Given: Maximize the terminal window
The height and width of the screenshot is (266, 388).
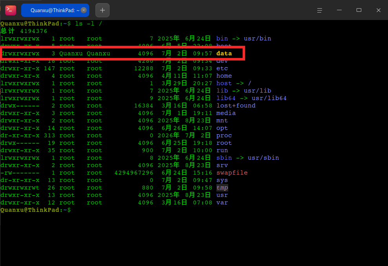Looking at the screenshot, I should 359,10.
